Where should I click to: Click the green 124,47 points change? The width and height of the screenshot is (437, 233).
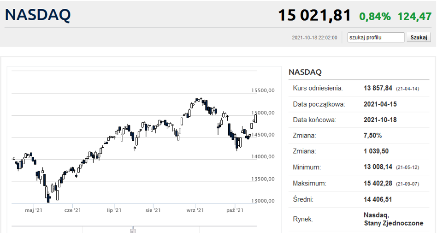(414, 17)
